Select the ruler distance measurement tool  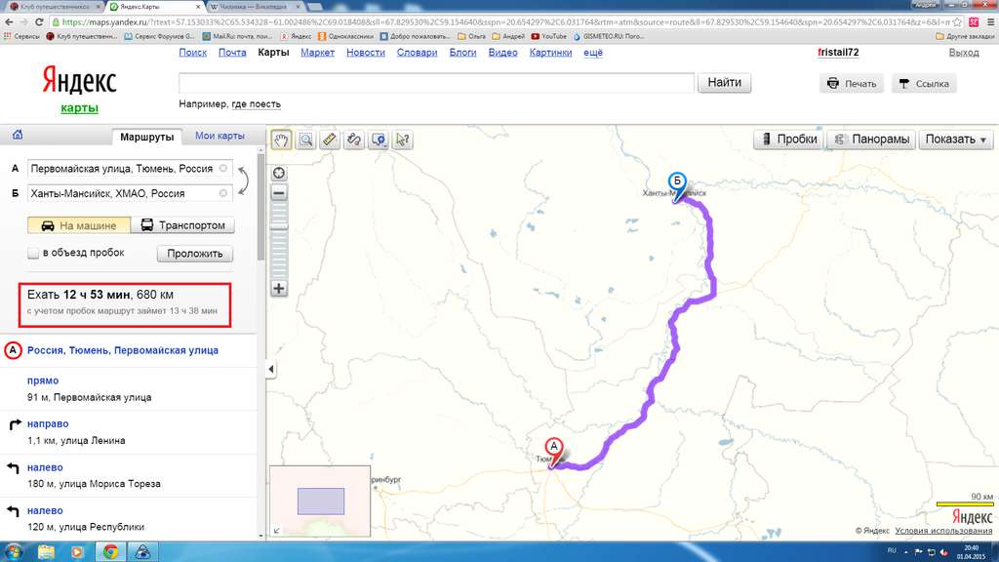(330, 140)
